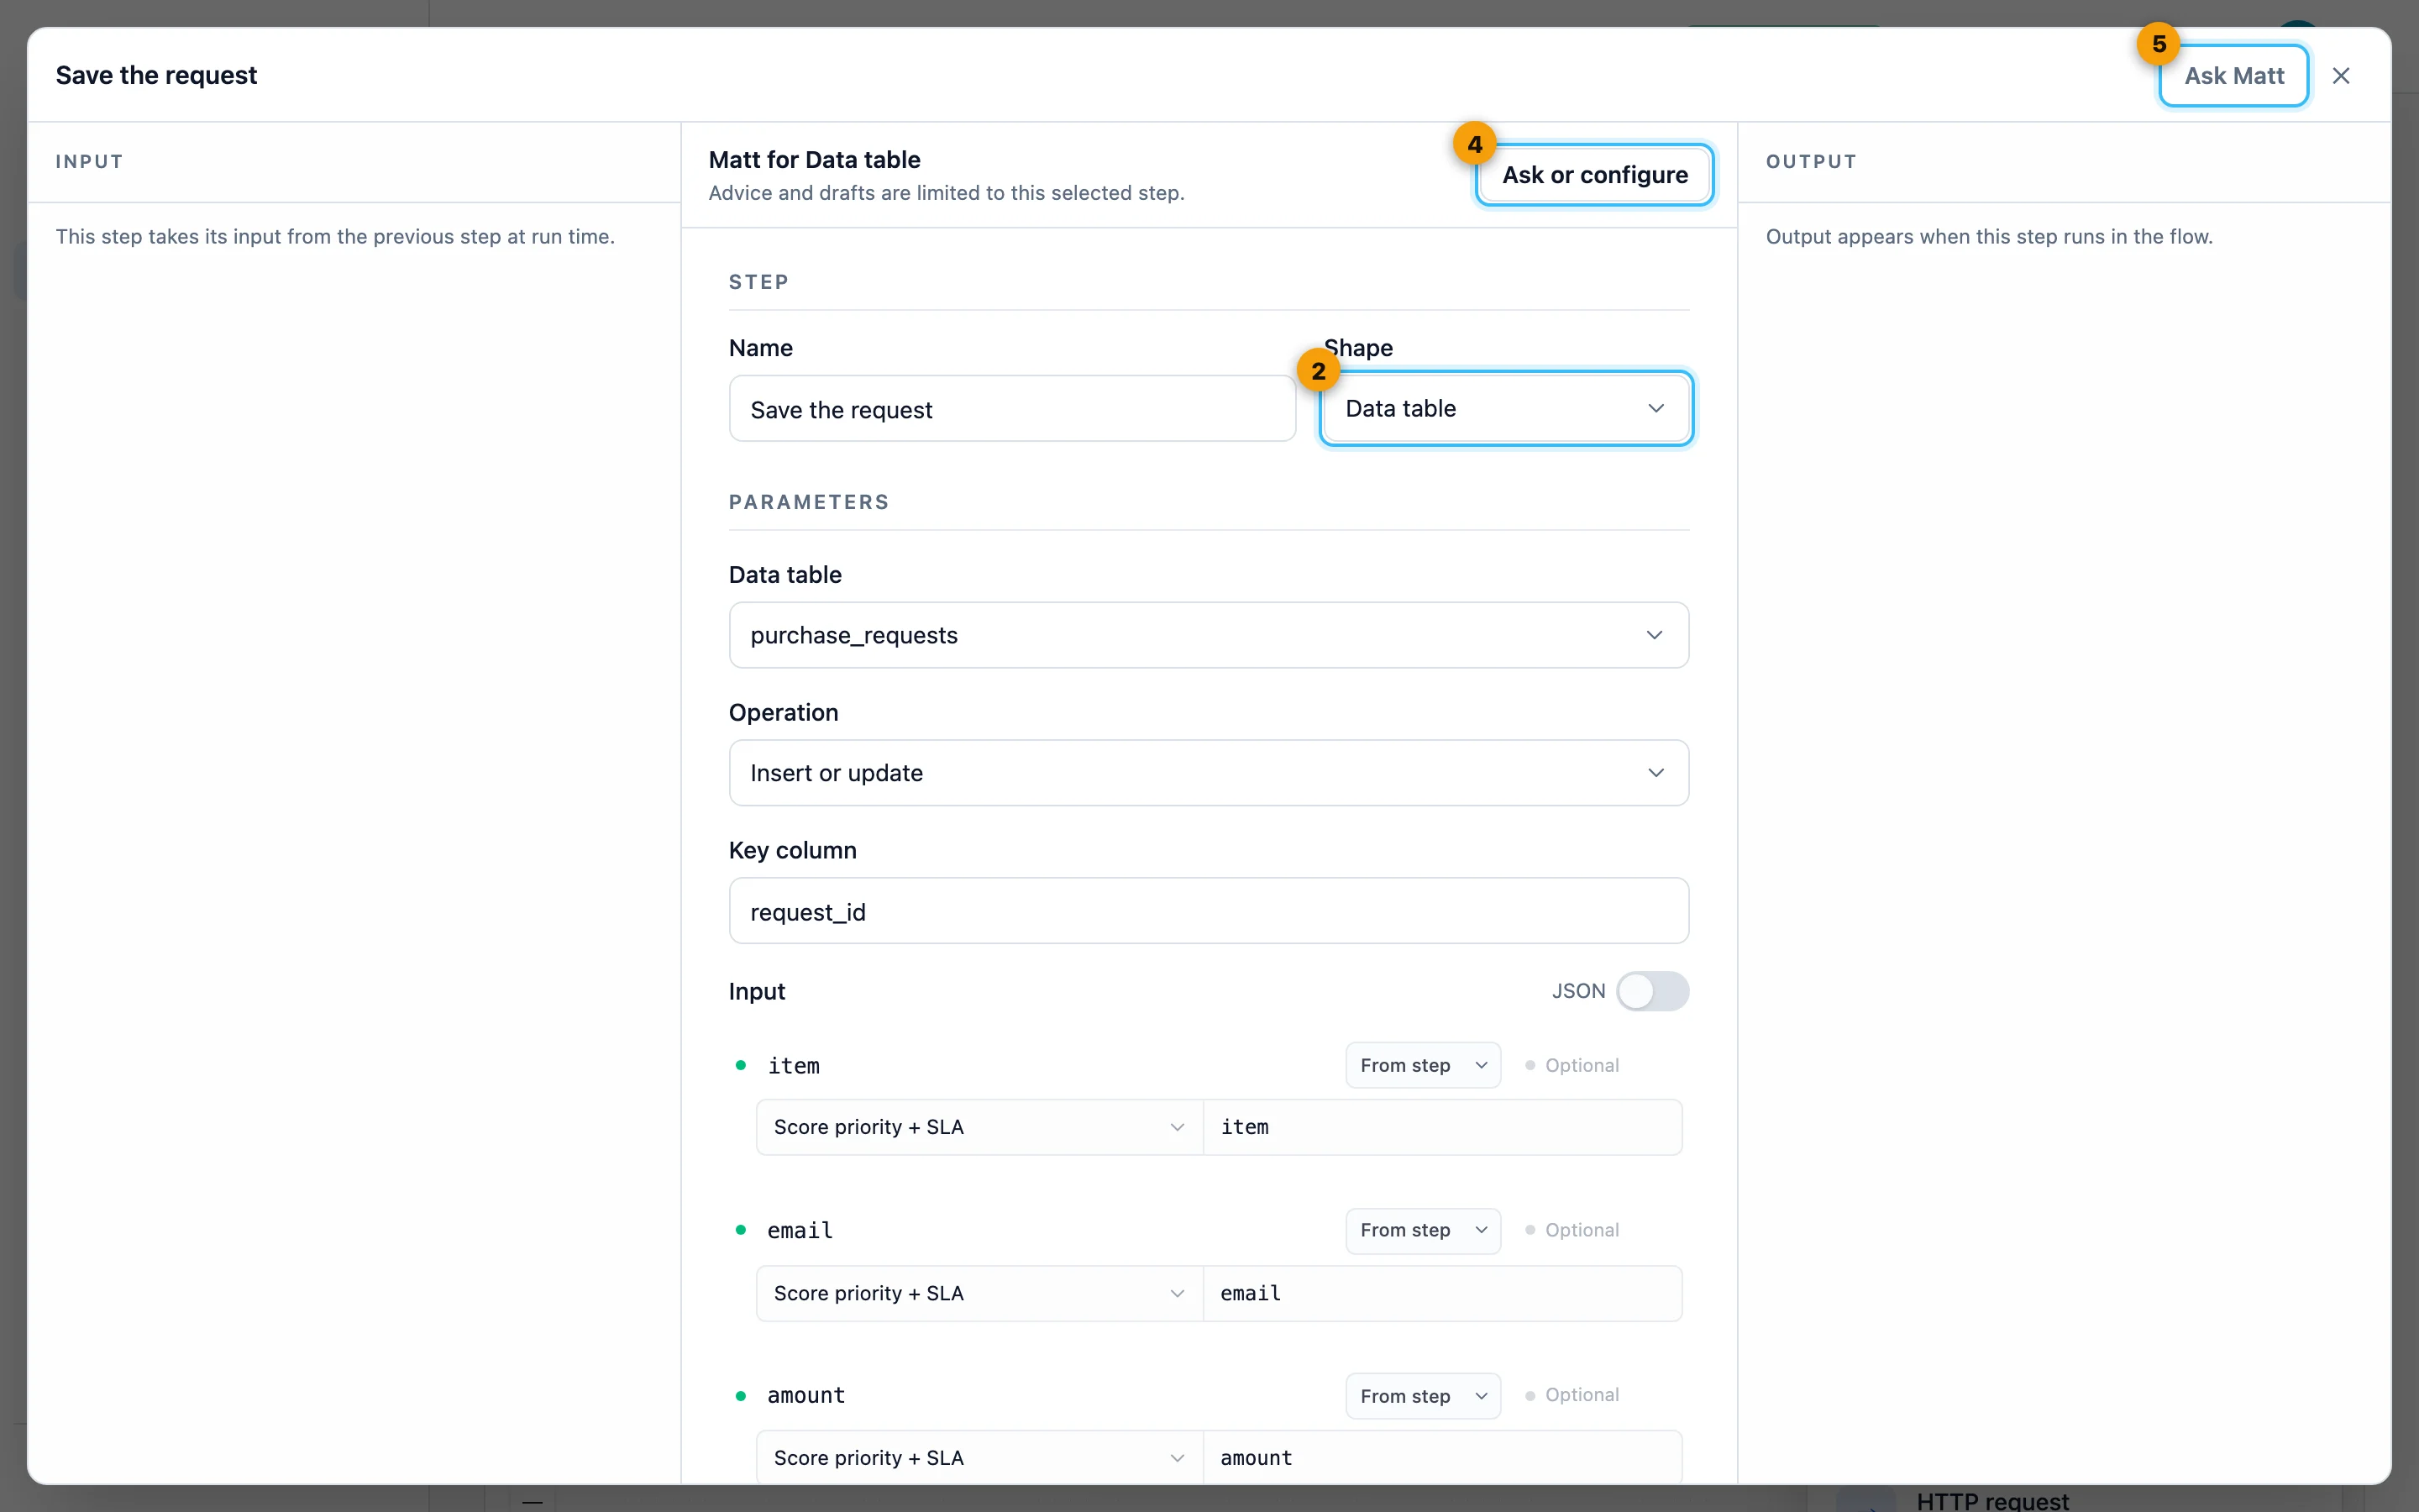Screen dimensions: 2419x1512
Task: Open Score priority + SLA dropdown for item
Action: click(979, 1127)
